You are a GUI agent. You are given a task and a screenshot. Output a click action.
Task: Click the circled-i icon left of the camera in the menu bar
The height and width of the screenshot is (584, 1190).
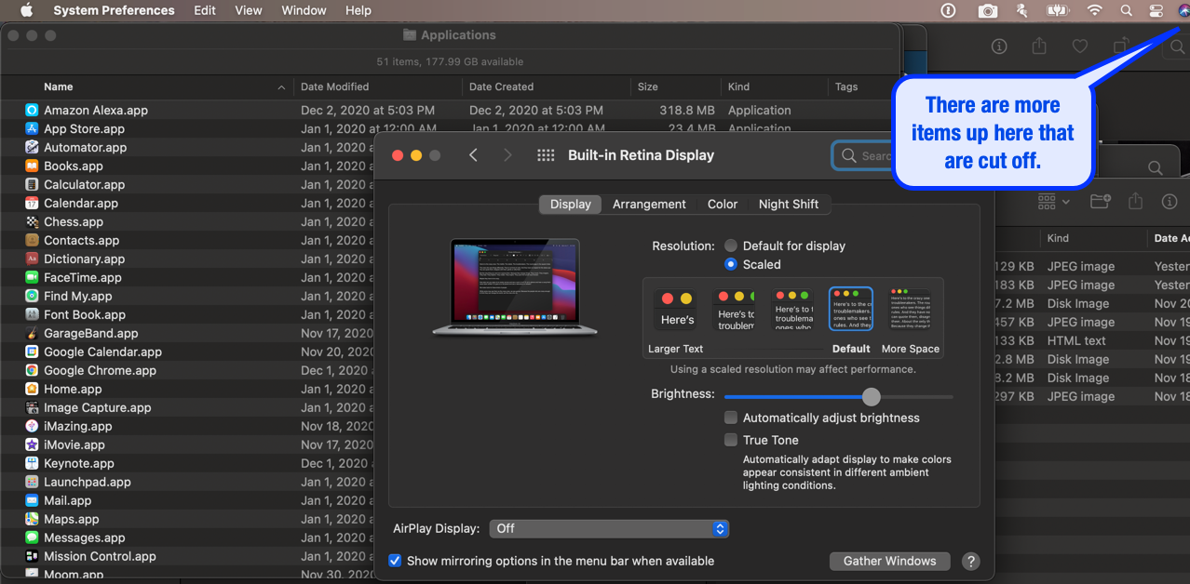(948, 11)
